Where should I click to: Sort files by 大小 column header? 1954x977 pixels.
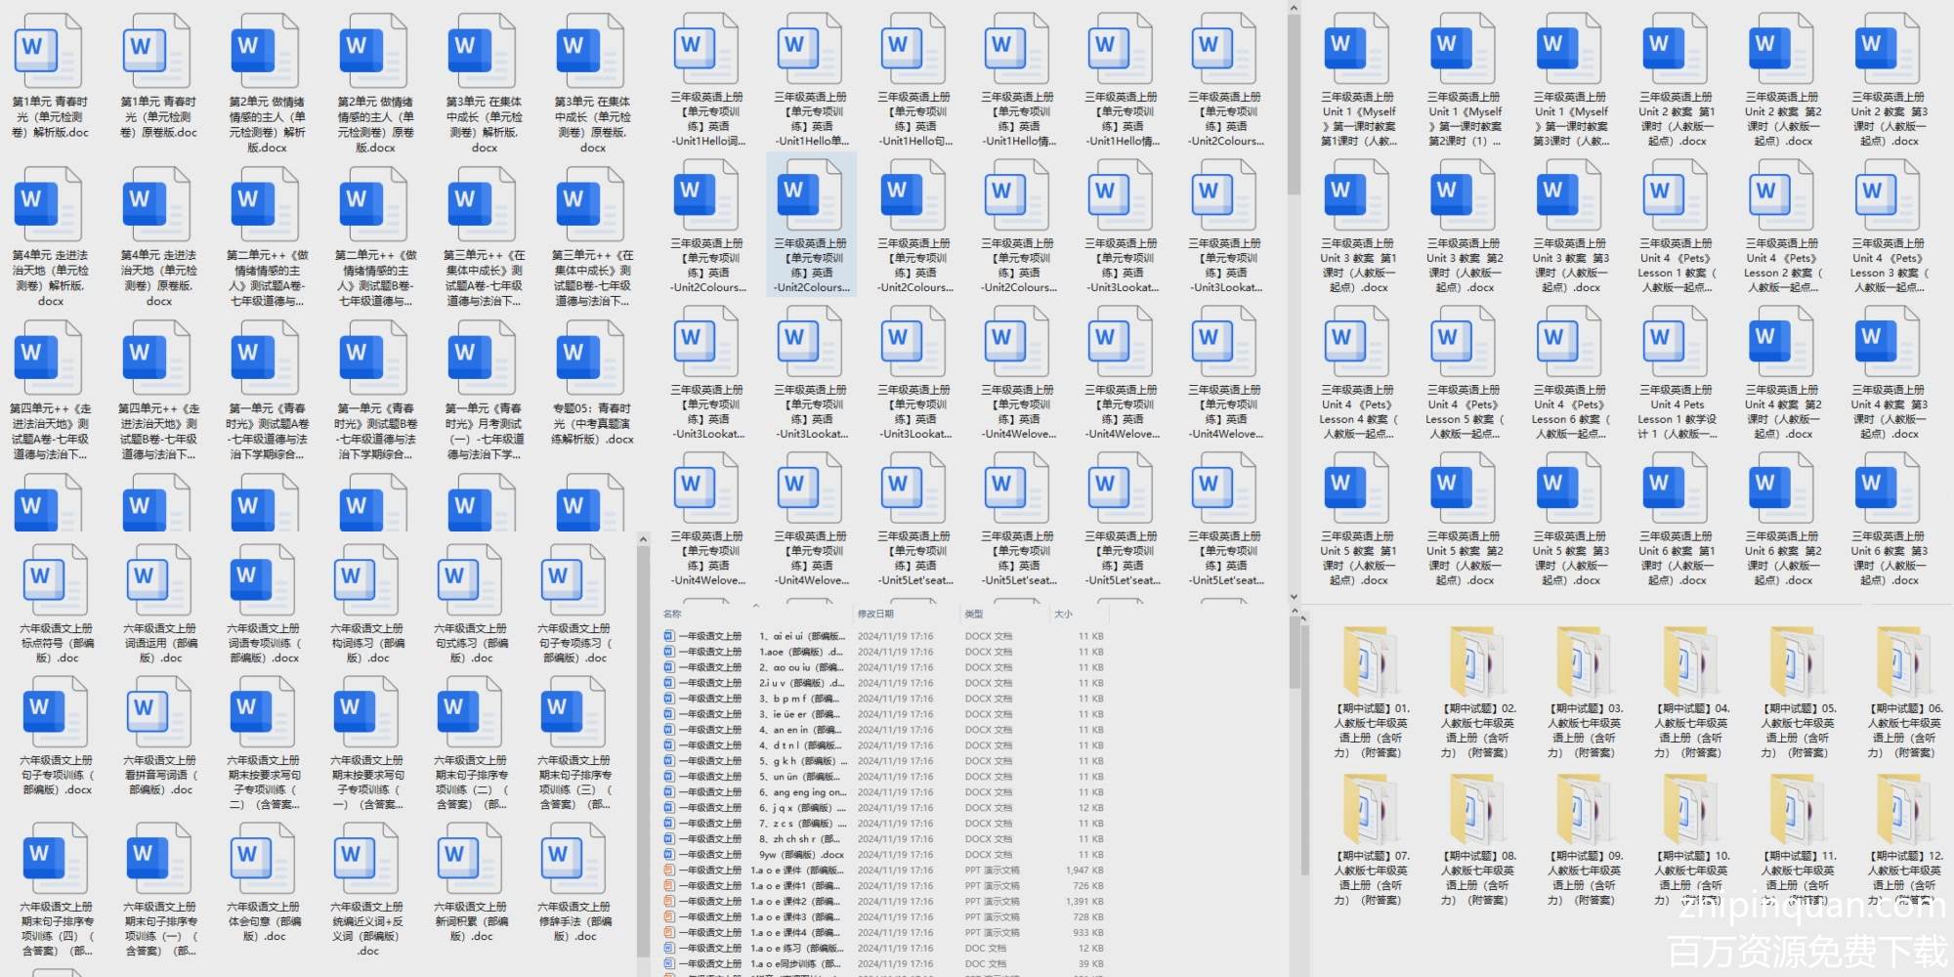[1063, 614]
